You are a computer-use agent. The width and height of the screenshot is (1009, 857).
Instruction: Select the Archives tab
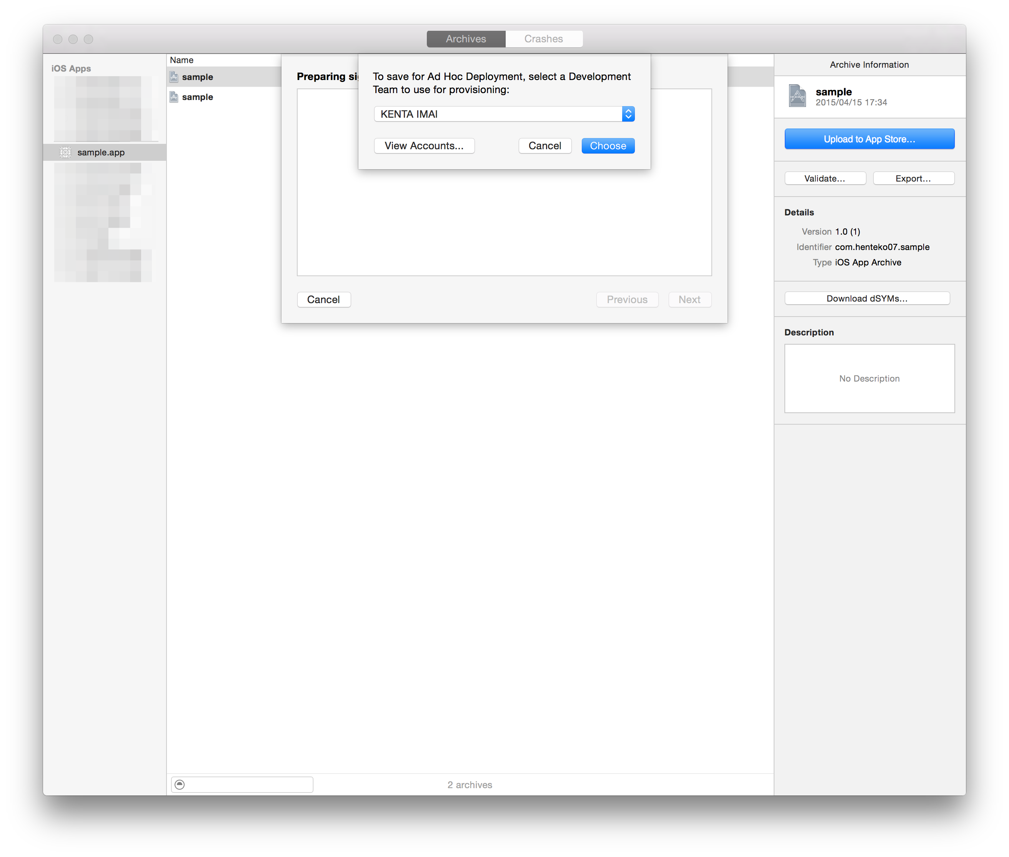465,38
